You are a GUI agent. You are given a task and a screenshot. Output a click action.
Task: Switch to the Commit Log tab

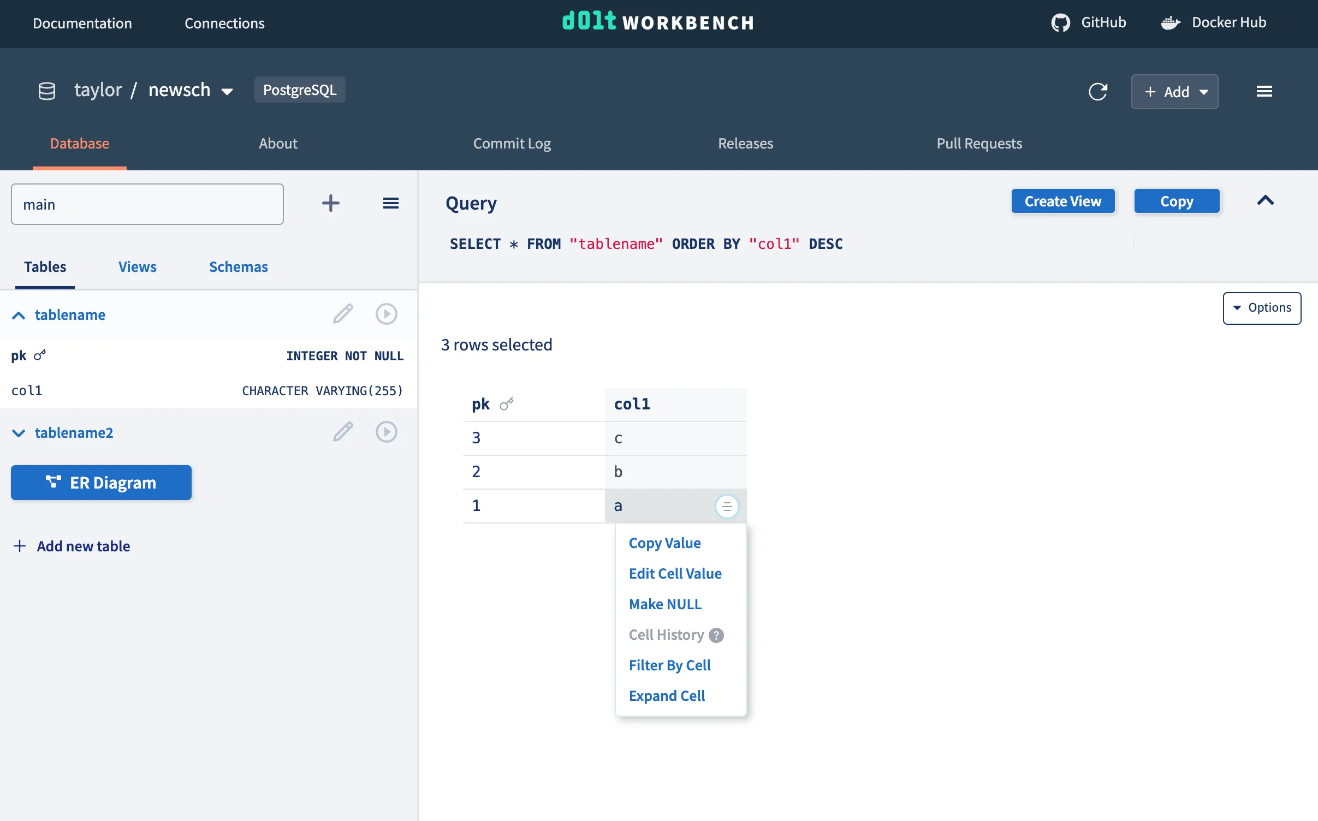511,144
